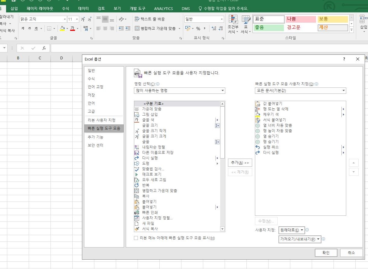The image size is (368, 269).
Task: Click the text orientation icon
Action: pos(122,19)
